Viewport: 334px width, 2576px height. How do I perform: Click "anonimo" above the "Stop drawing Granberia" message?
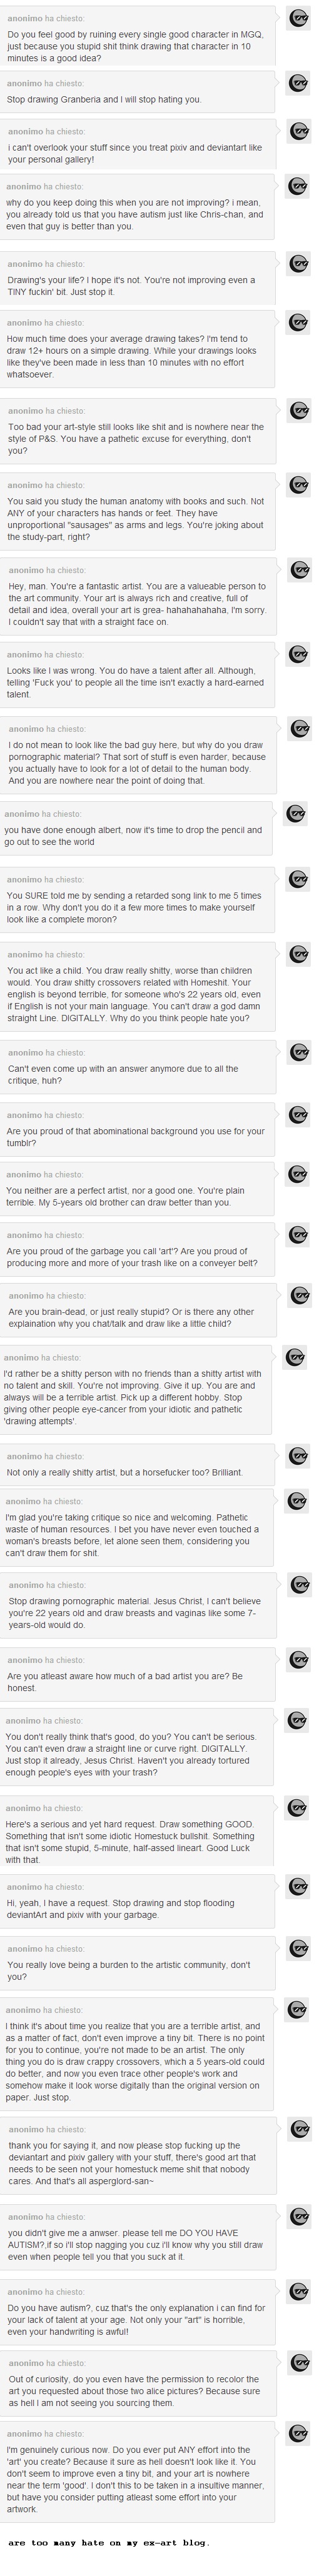(x=24, y=83)
